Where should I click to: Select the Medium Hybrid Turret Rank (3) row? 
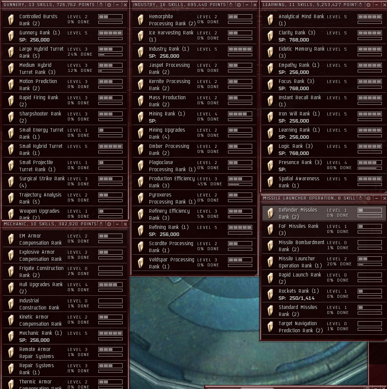[x=64, y=68]
